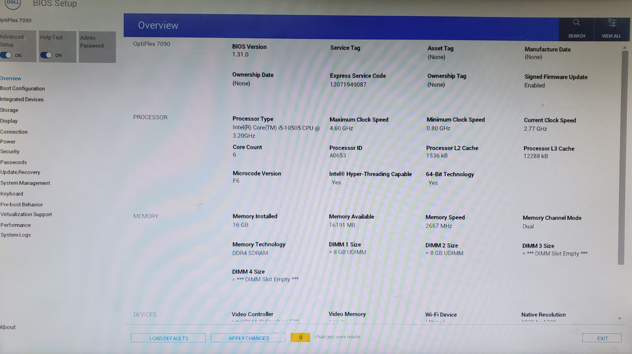Click Memory Installed 16 GB
Image resolution: width=632 pixels, height=354 pixels.
[x=241, y=225]
